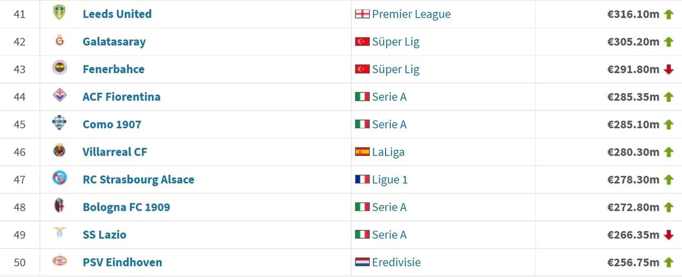Go to the Premier League competition link
Image resolution: width=682 pixels, height=277 pixels.
point(411,14)
